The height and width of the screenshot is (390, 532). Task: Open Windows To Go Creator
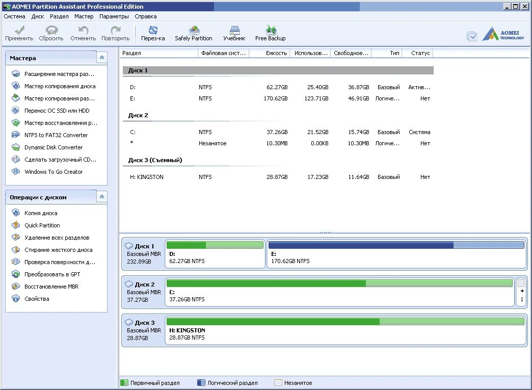[47, 172]
